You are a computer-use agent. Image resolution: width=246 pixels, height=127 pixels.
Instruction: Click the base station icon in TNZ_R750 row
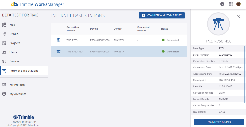point(58,40)
